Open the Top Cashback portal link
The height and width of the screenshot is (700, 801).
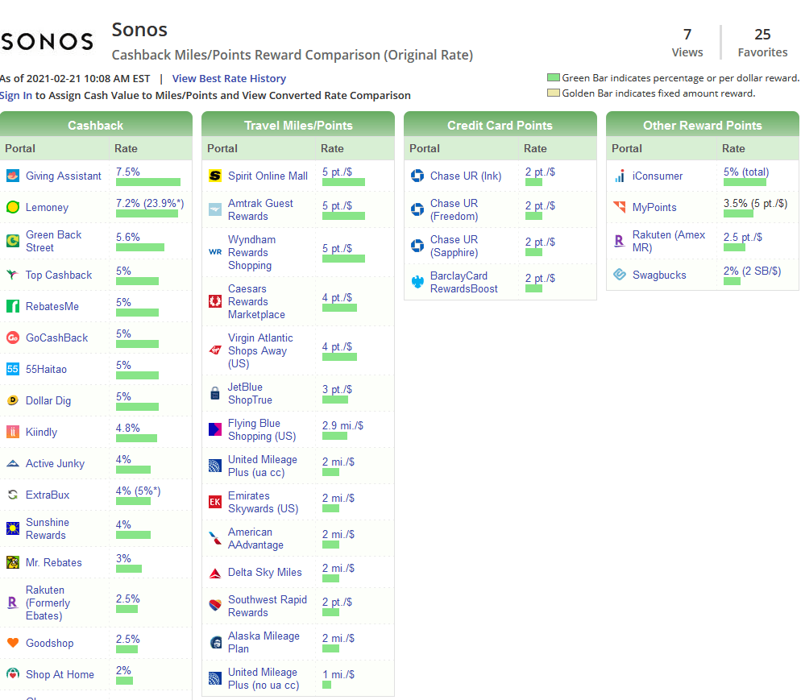[59, 275]
